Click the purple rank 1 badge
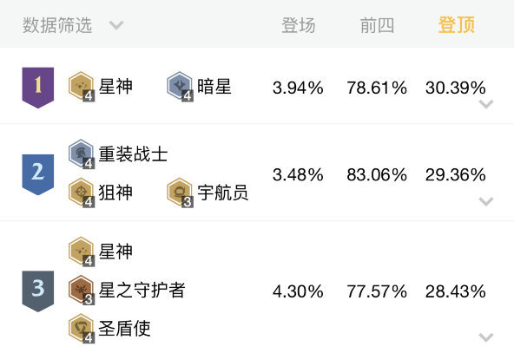This screenshot has width=514, height=353. tap(38, 88)
